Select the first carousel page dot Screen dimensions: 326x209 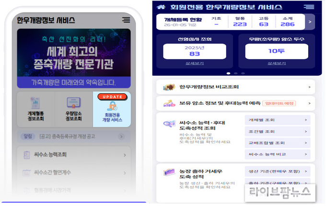(228, 73)
